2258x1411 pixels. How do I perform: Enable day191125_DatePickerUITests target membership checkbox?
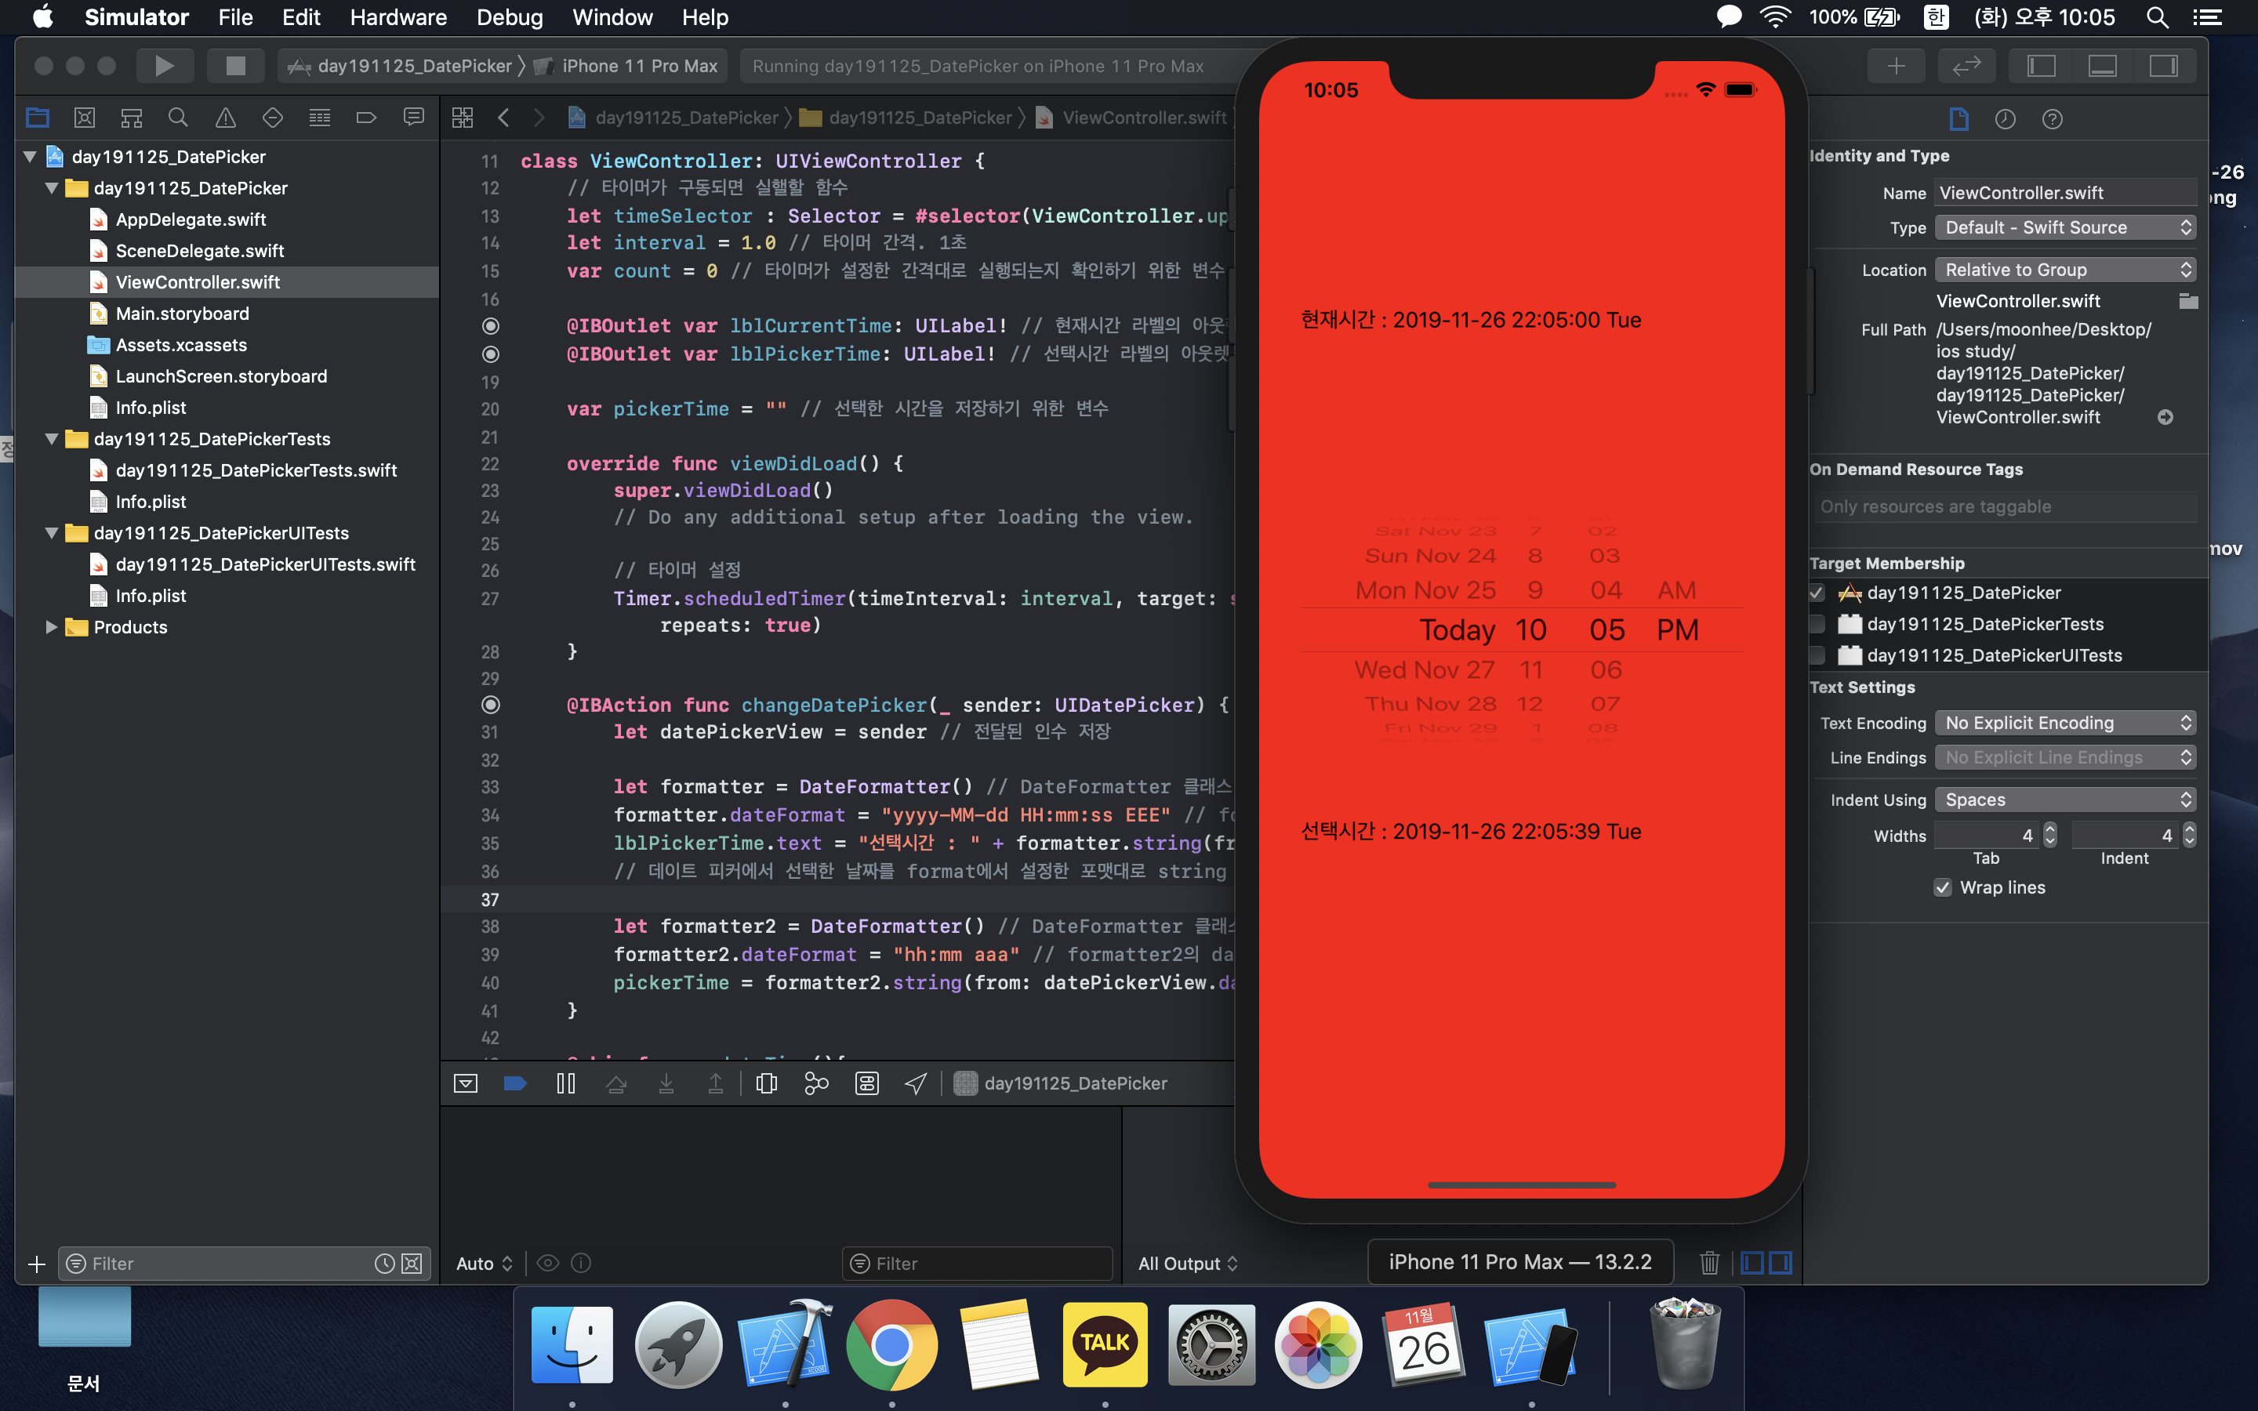[1817, 655]
